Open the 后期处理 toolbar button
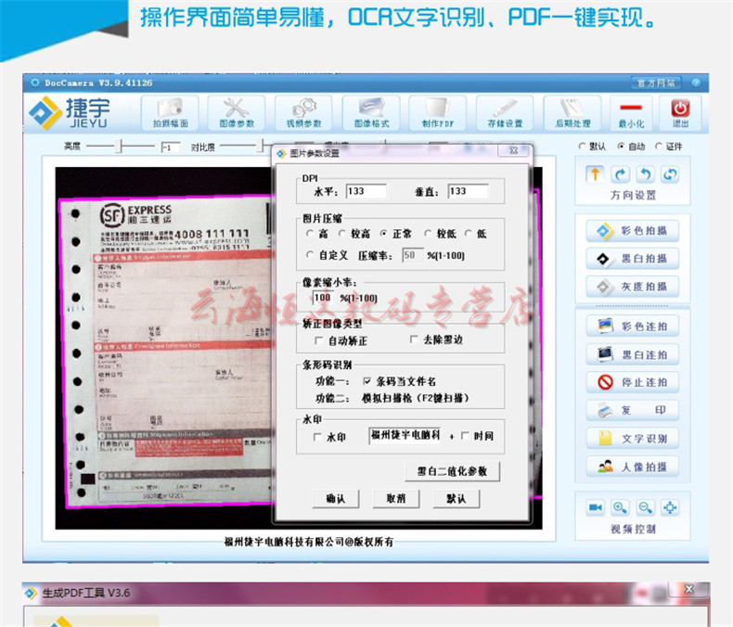The width and height of the screenshot is (733, 627). (572, 112)
